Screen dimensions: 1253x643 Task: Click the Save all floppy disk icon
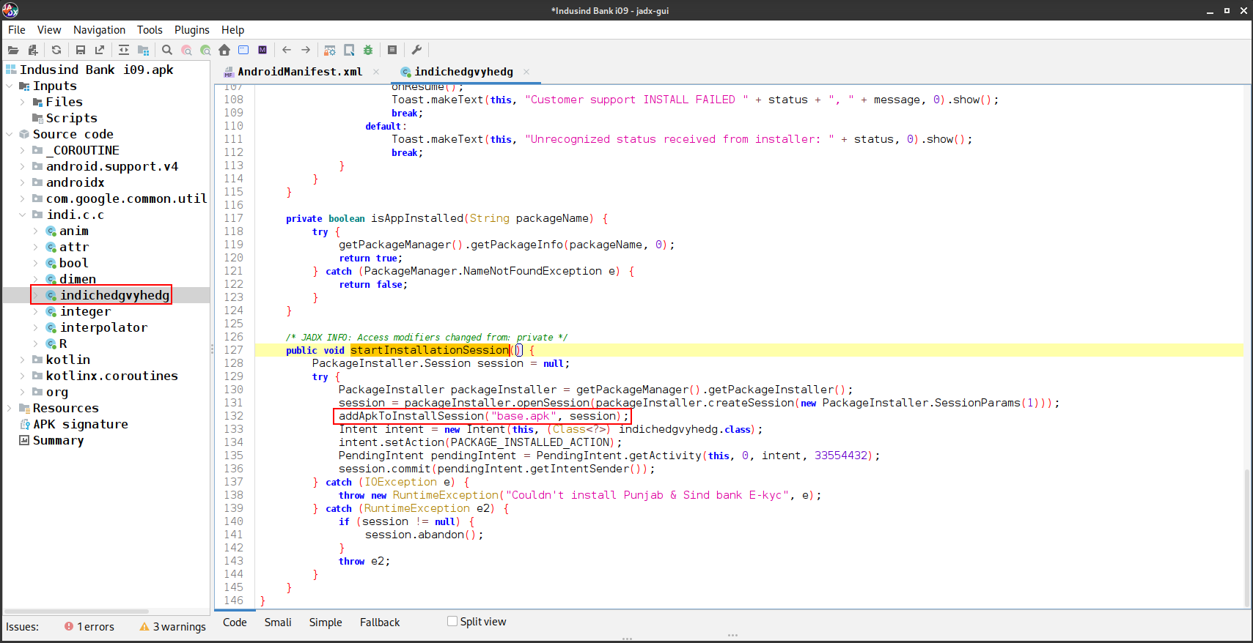click(81, 50)
